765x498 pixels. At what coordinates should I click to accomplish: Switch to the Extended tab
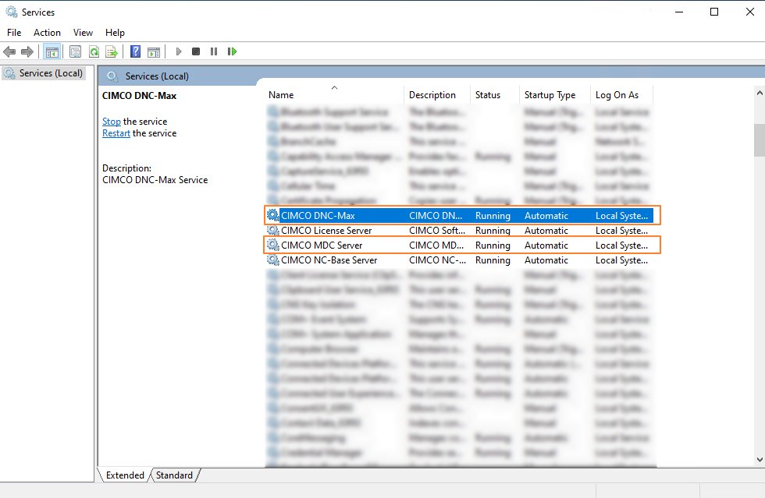point(125,475)
